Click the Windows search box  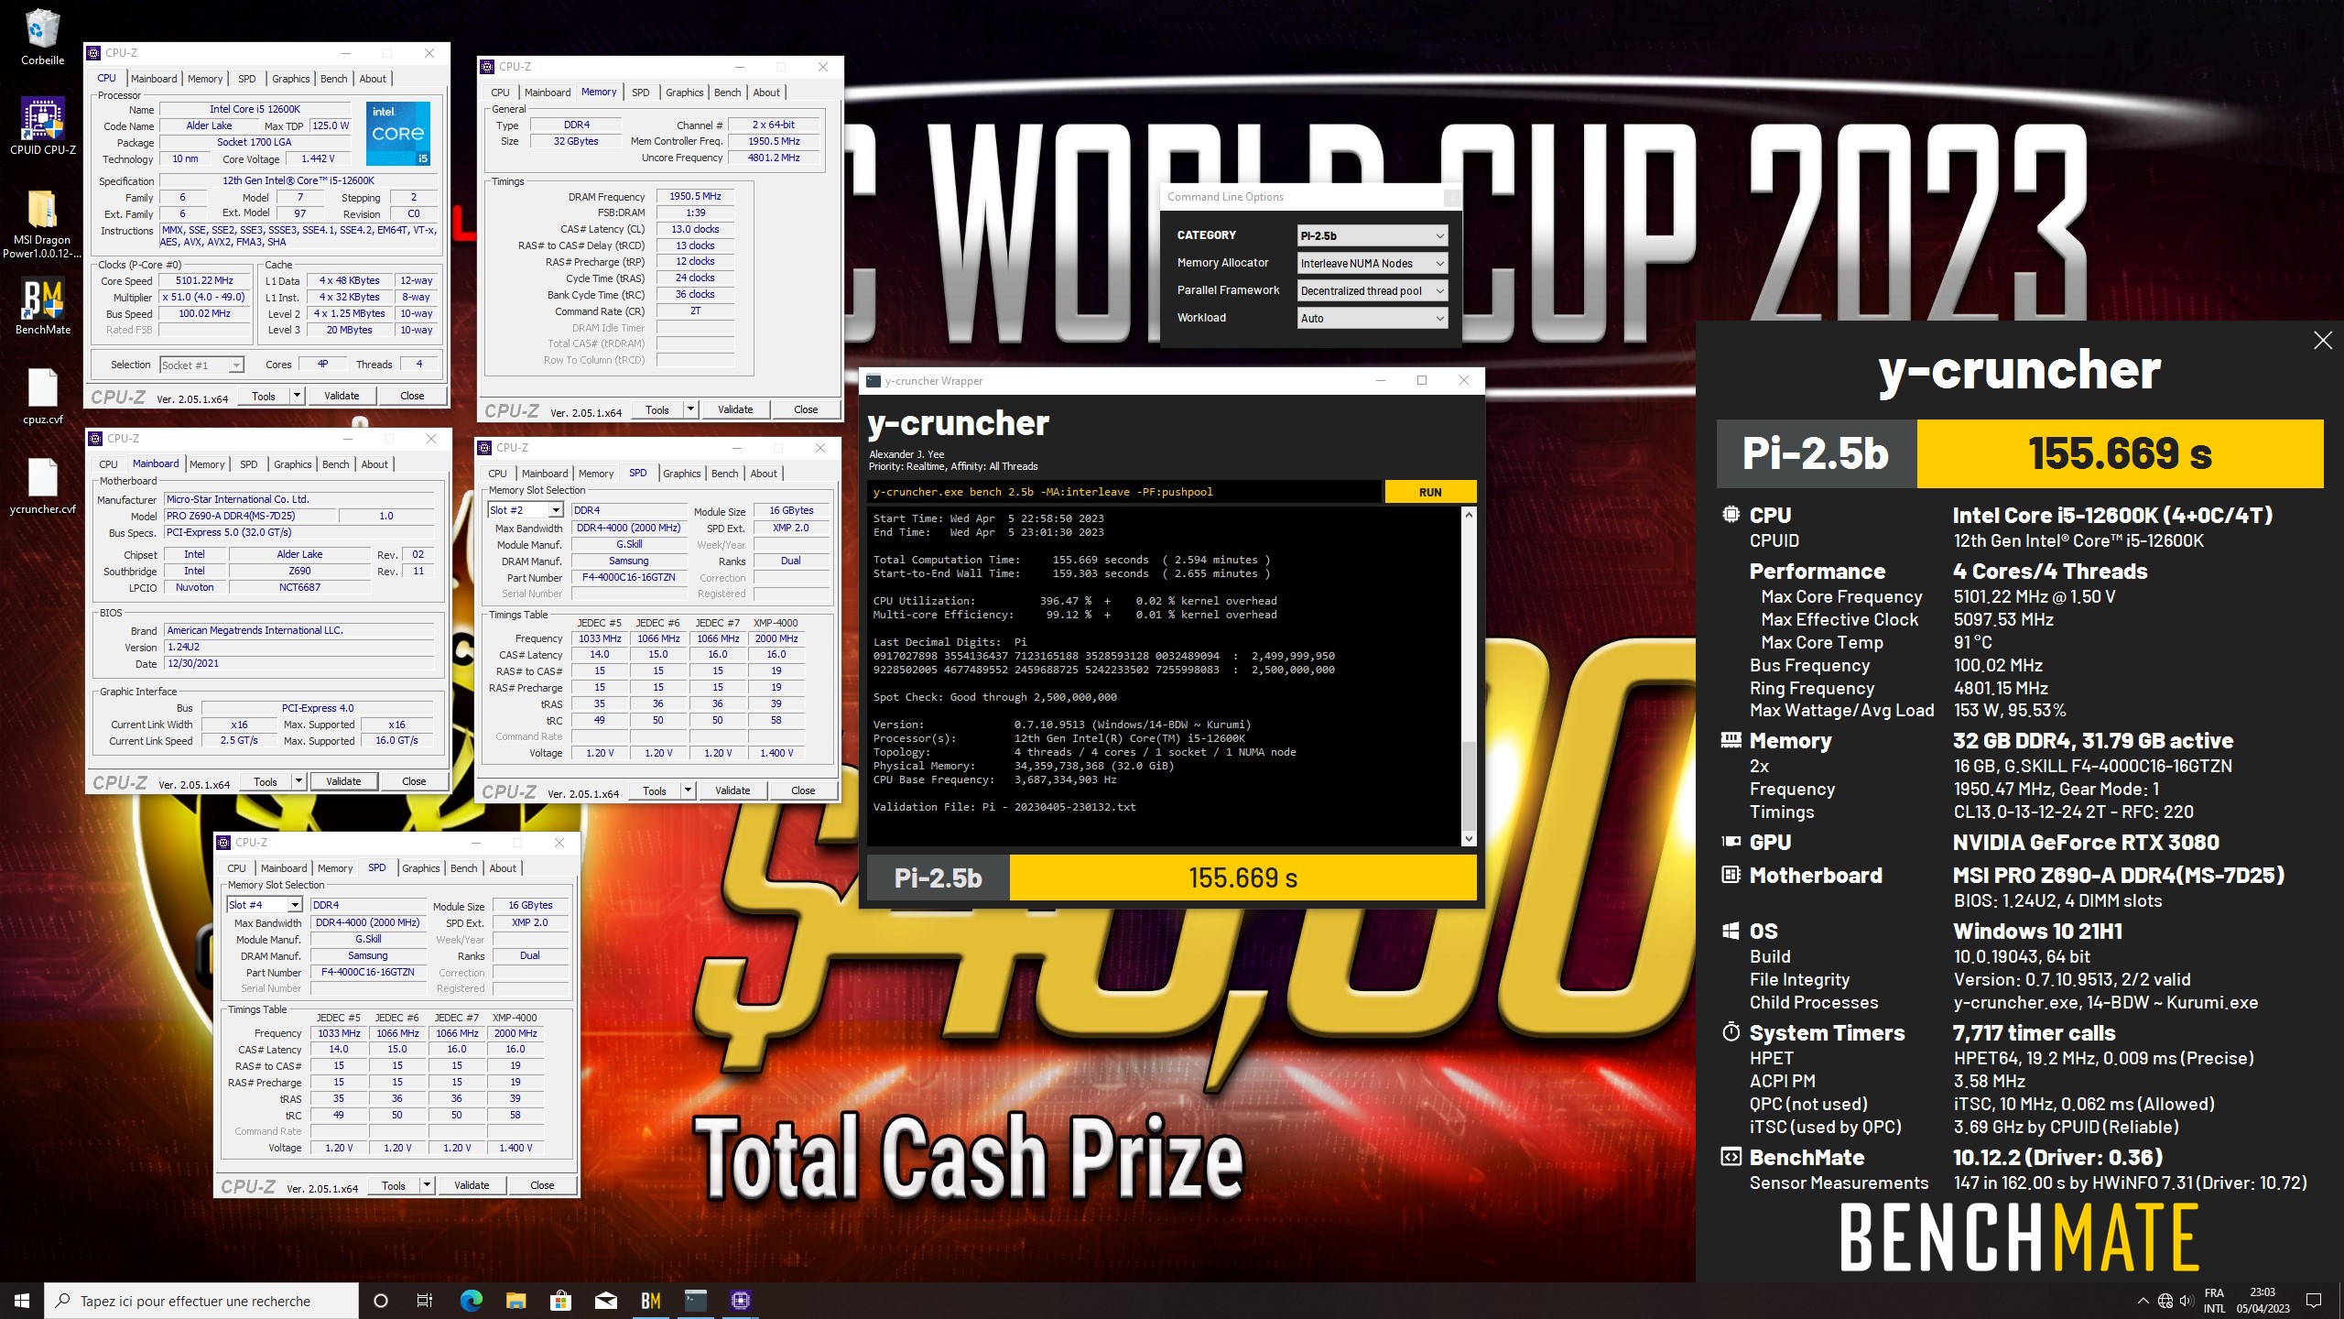201,1301
